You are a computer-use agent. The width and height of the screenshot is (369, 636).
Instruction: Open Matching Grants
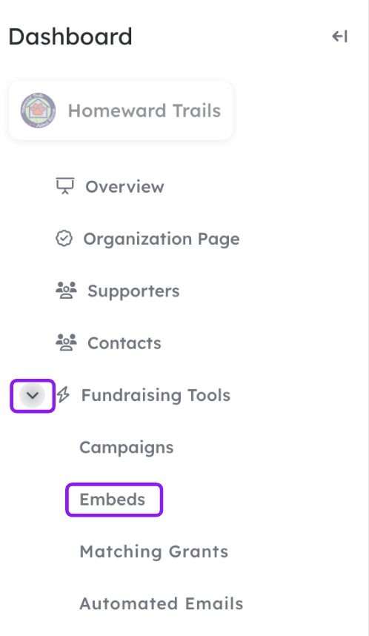(x=154, y=551)
